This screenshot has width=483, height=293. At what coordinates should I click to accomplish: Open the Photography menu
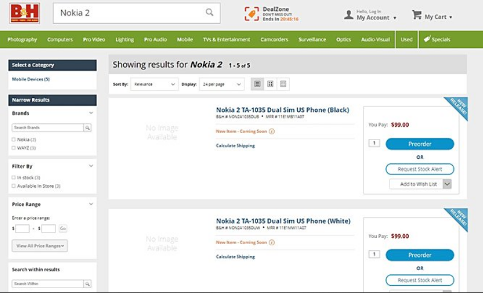pos(22,39)
